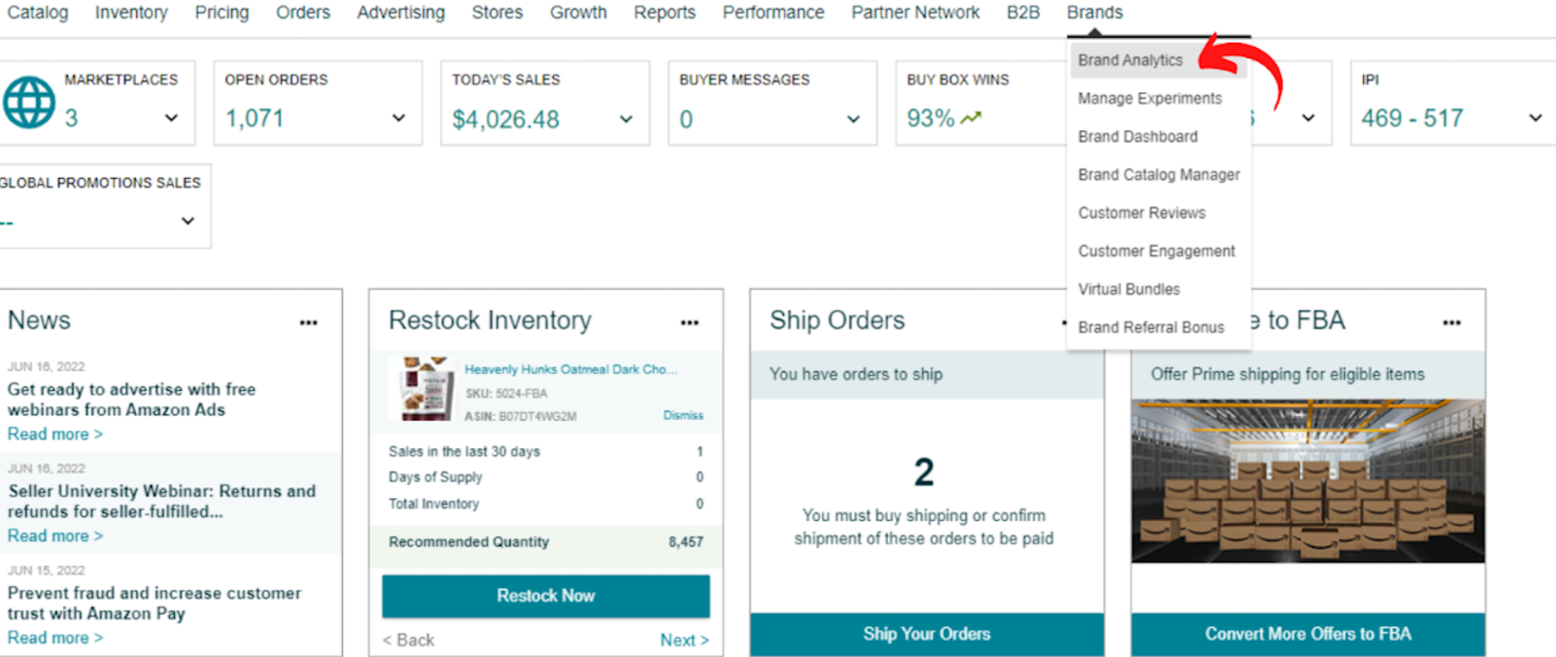This screenshot has width=1556, height=657.
Task: Select Brand Analytics from Brands menu
Action: pyautogui.click(x=1130, y=60)
